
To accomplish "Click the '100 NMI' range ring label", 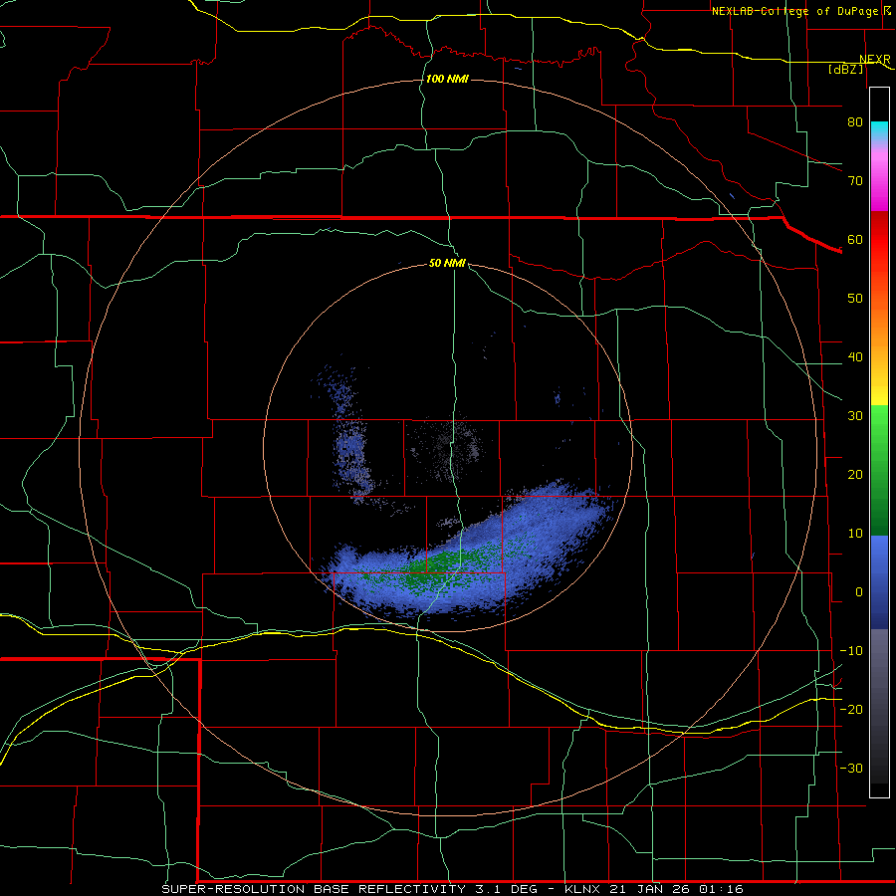I will [447, 79].
